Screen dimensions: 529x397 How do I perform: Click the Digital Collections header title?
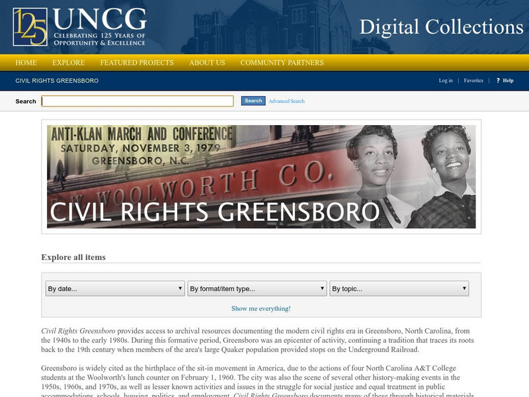tap(441, 27)
